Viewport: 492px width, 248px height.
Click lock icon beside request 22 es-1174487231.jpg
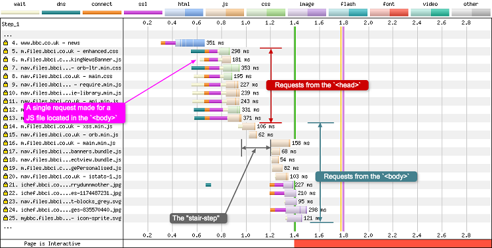click(x=5, y=193)
